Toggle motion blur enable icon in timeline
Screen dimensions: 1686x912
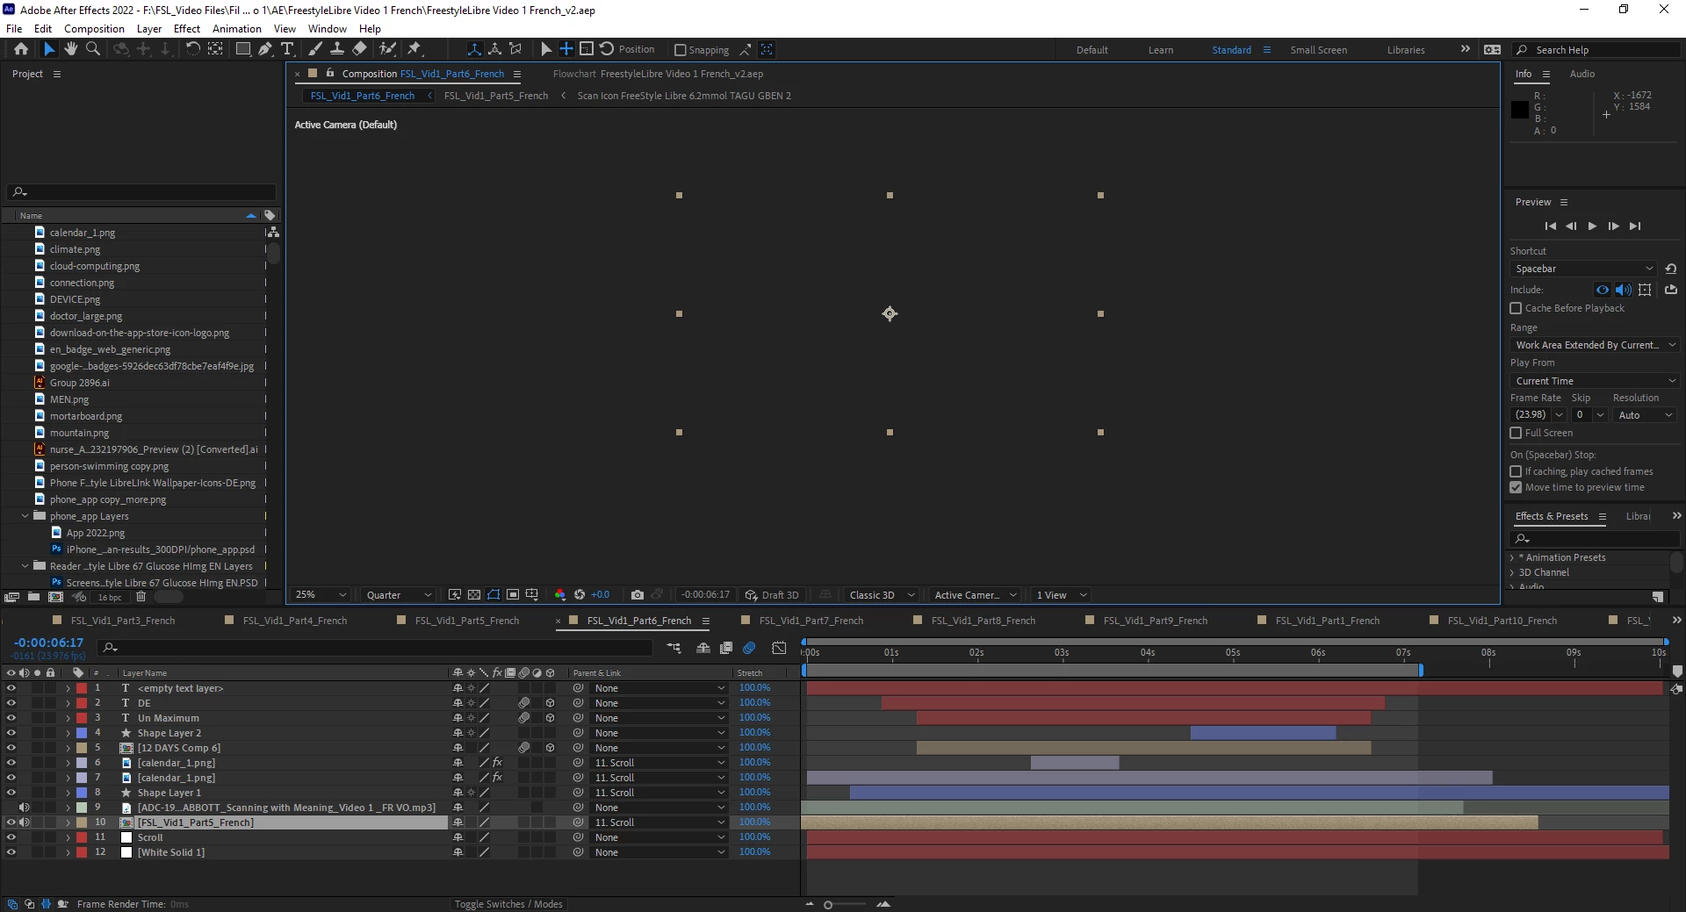(749, 648)
